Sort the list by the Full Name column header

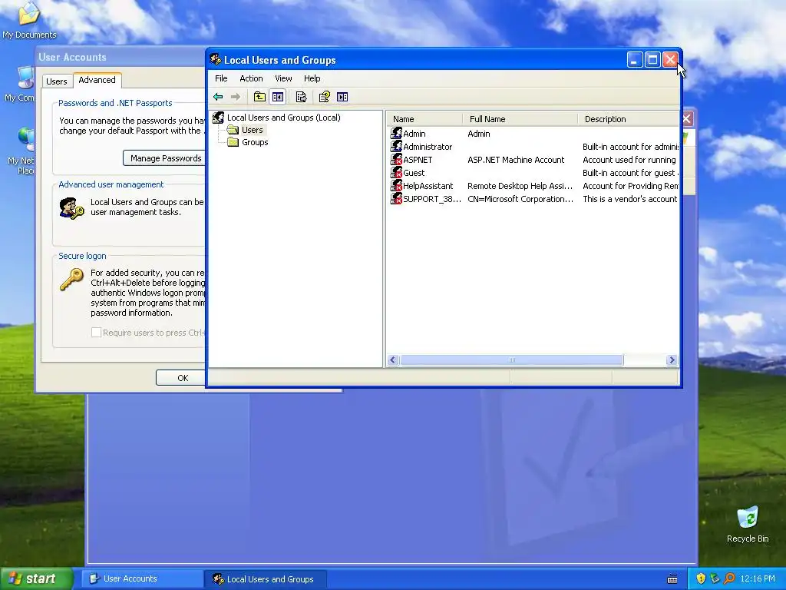tap(520, 119)
